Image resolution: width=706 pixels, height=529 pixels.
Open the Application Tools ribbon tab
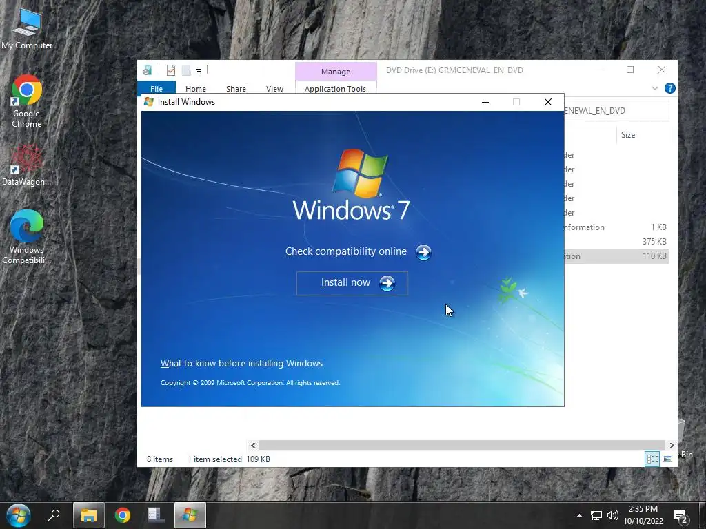336,89
